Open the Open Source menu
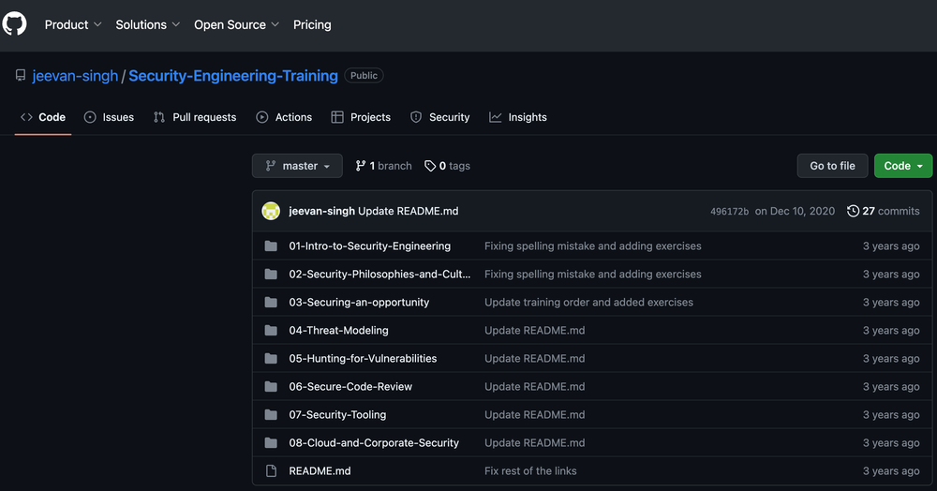 [237, 24]
